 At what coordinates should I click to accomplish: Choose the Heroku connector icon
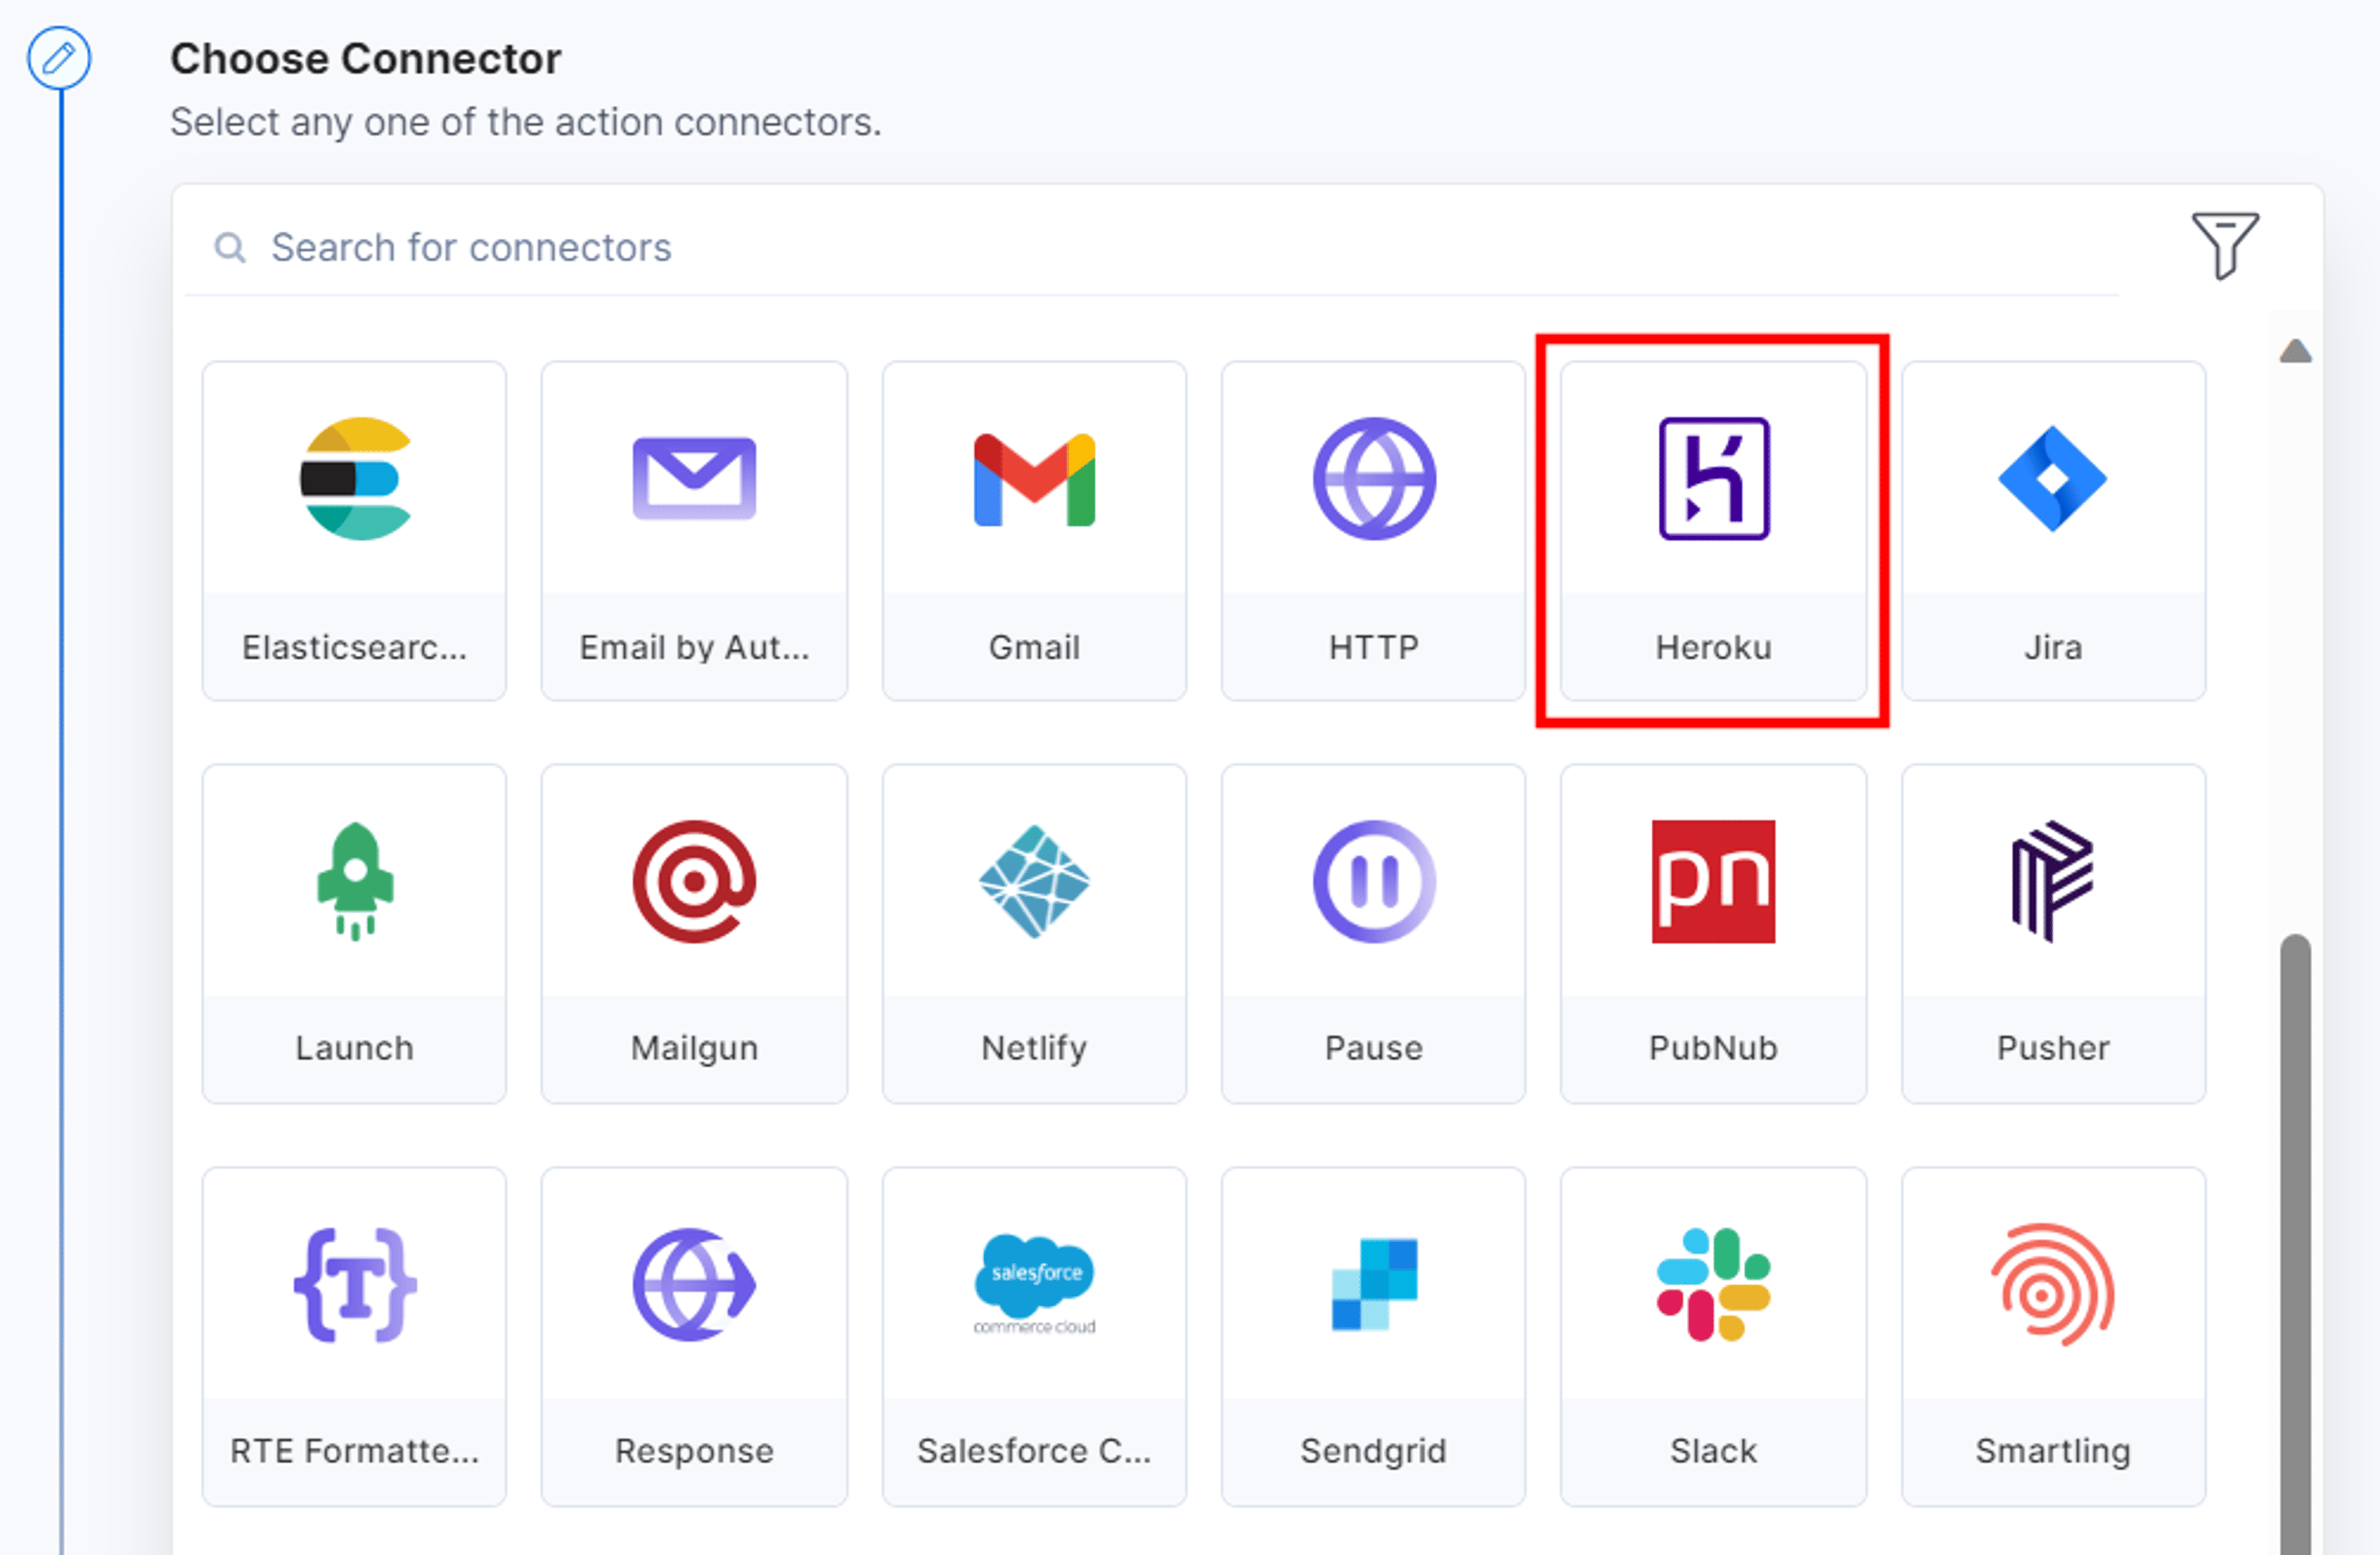[1714, 478]
